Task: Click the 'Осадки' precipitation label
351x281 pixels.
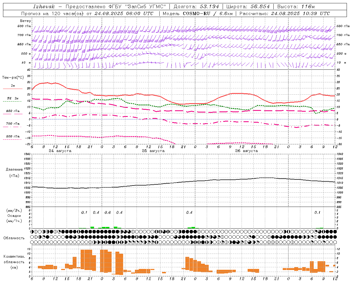Action: 14,216
